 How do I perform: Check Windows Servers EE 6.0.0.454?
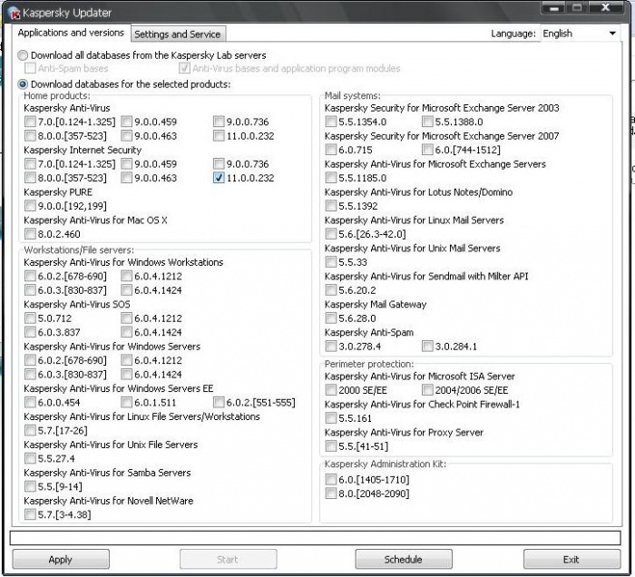(x=30, y=403)
